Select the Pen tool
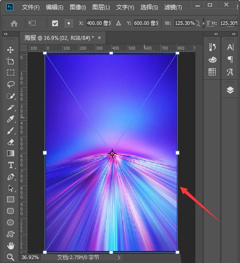 coord(11,177)
